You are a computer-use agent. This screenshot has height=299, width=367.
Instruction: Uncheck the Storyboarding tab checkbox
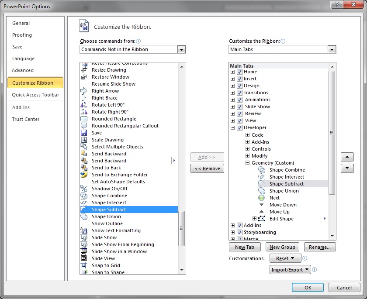click(x=239, y=232)
